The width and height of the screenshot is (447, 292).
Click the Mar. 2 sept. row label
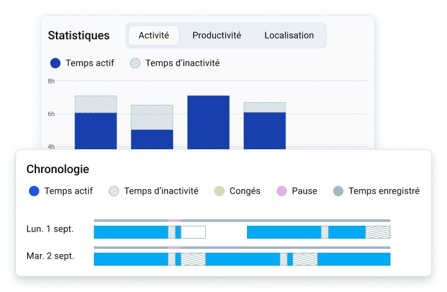pyautogui.click(x=50, y=256)
